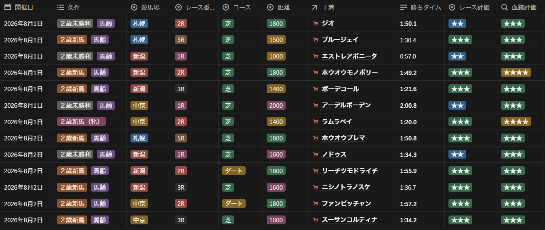Click the select-type icon beside 競馬場 header
Image resolution: width=545 pixels, height=230 pixels.
134,7
